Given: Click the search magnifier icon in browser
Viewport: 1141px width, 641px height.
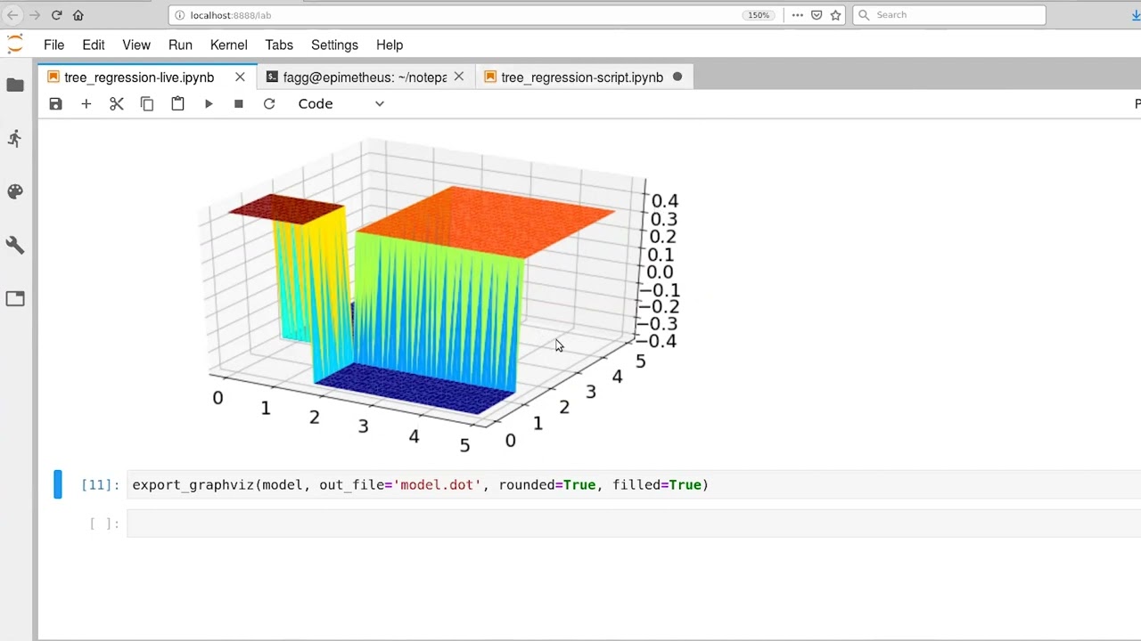Looking at the screenshot, I should tap(864, 15).
